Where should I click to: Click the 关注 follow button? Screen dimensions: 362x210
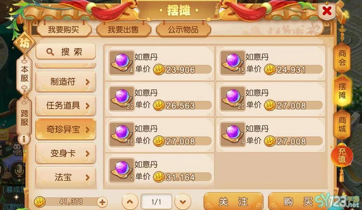[x=233, y=201]
